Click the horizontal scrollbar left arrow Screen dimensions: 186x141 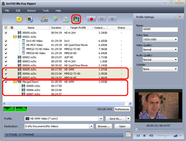(4, 104)
